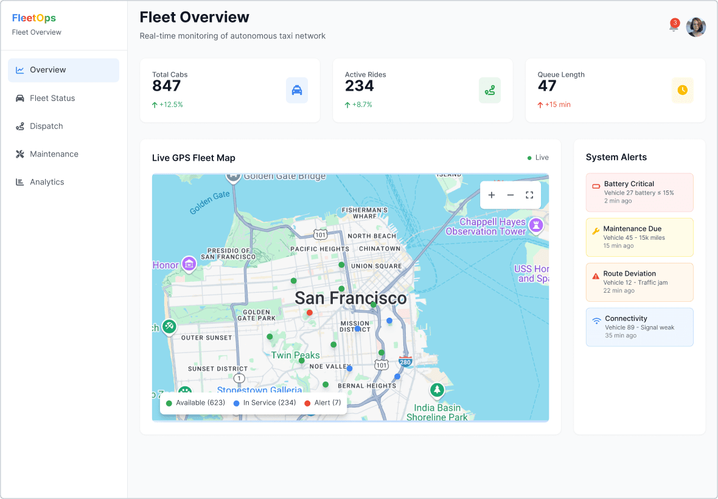Zoom in on the fleet map
Screen dimensions: 718x499
pyautogui.click(x=491, y=195)
